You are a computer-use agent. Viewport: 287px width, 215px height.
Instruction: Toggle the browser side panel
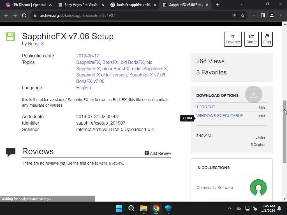pos(263,16)
